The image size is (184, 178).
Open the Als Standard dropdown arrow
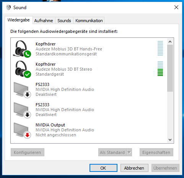point(129,152)
